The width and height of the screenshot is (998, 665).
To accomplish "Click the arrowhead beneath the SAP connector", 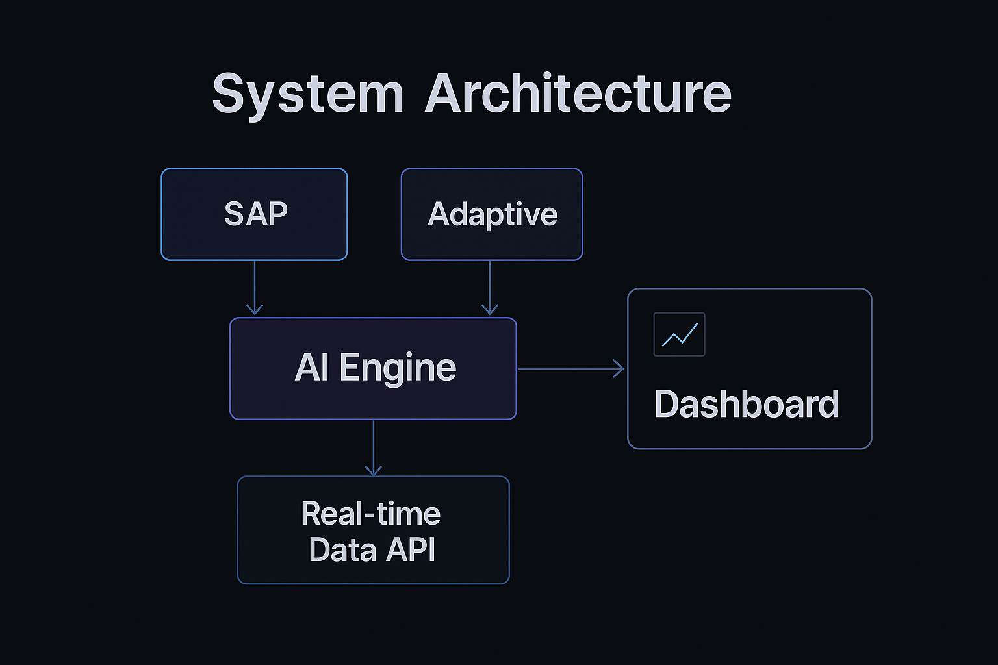I will coord(255,309).
